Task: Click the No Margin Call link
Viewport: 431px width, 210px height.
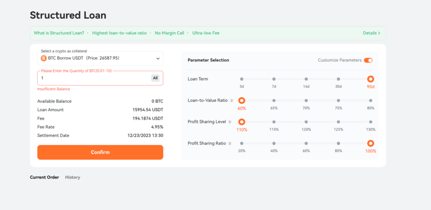Action: (169, 33)
